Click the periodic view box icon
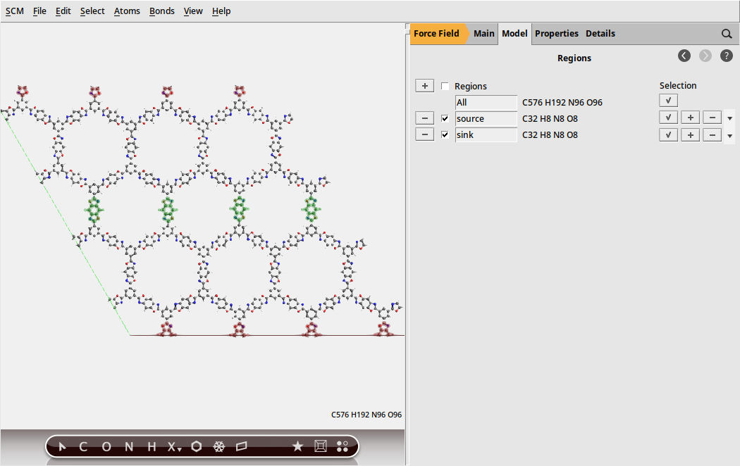Image resolution: width=740 pixels, height=466 pixels. pyautogui.click(x=320, y=446)
